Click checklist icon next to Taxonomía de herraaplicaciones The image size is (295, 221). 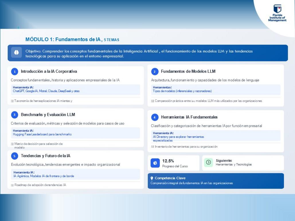click(x=12, y=101)
